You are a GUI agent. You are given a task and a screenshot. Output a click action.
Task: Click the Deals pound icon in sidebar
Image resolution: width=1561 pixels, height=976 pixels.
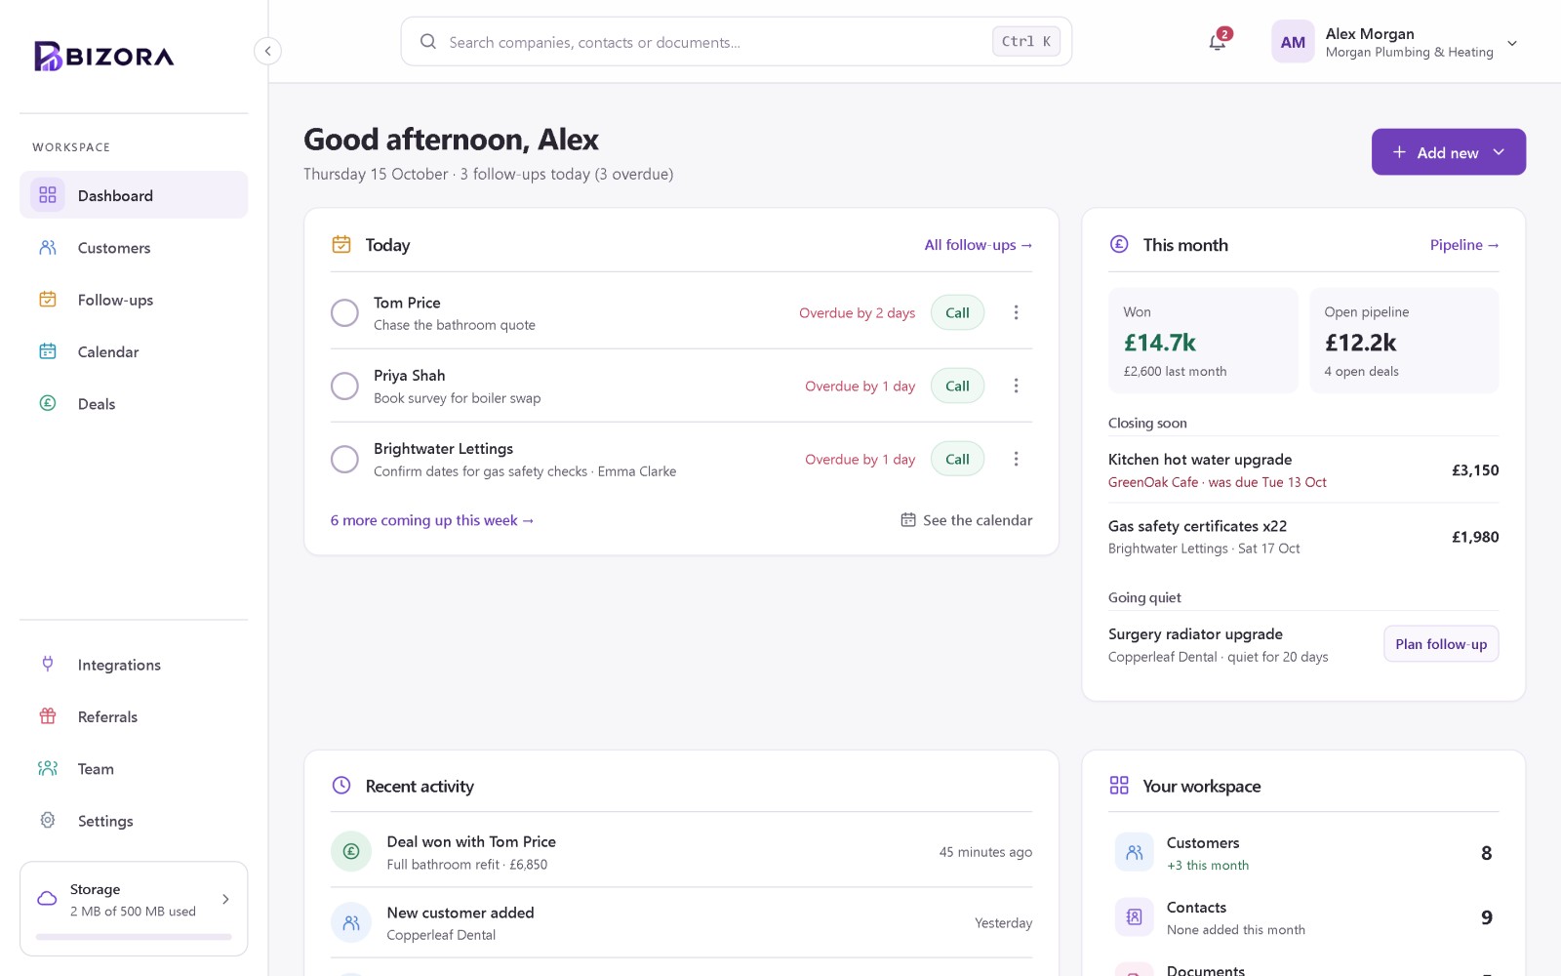point(47,403)
